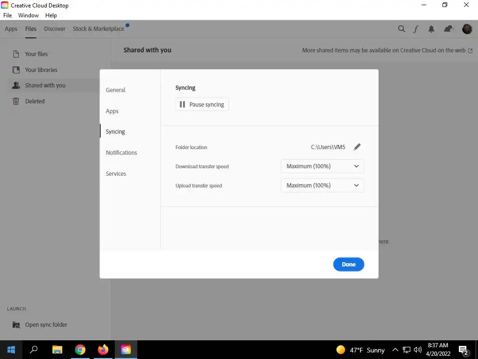Switch to the Discover tab
The width and height of the screenshot is (478, 359).
(55, 29)
